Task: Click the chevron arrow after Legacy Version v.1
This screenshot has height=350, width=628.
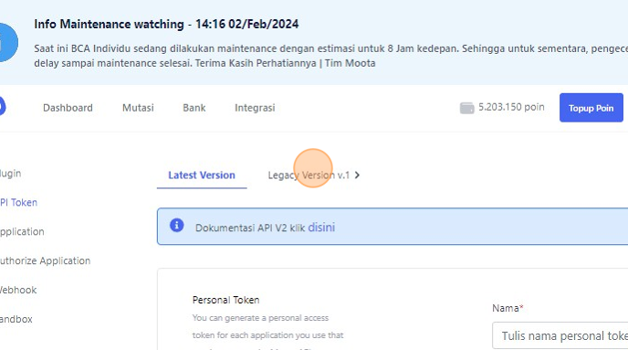Action: coord(357,175)
